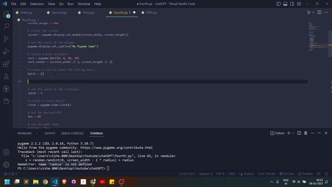
Task: Open the View menu
Action: click(51, 4)
